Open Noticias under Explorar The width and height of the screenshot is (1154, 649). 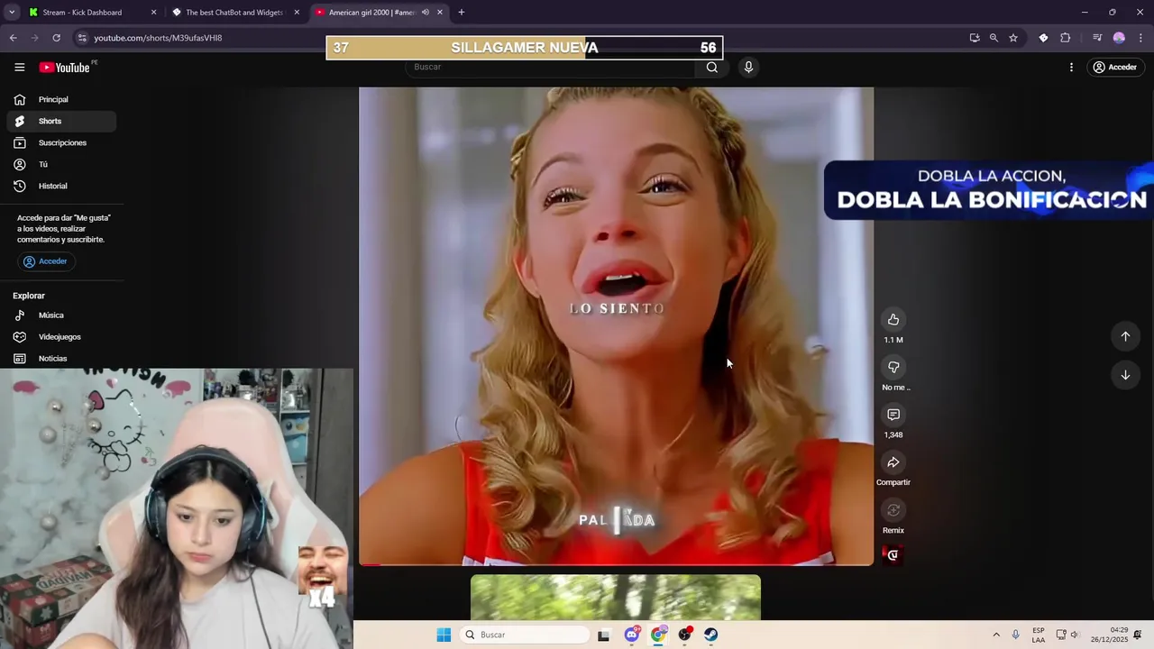61,359
